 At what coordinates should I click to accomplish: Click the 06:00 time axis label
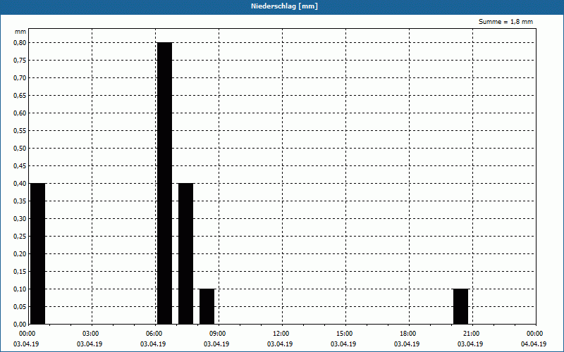pyautogui.click(x=154, y=334)
